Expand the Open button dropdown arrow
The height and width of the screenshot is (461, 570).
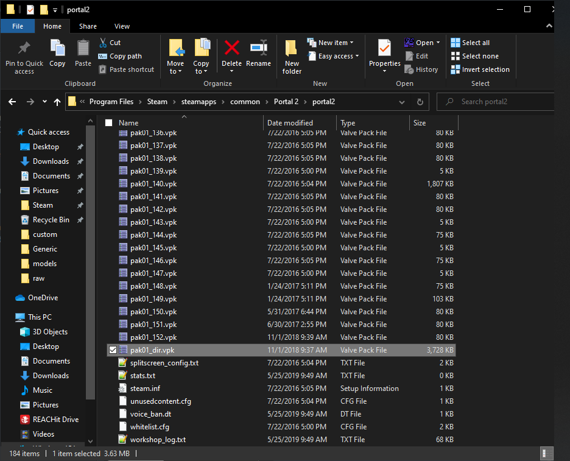438,43
